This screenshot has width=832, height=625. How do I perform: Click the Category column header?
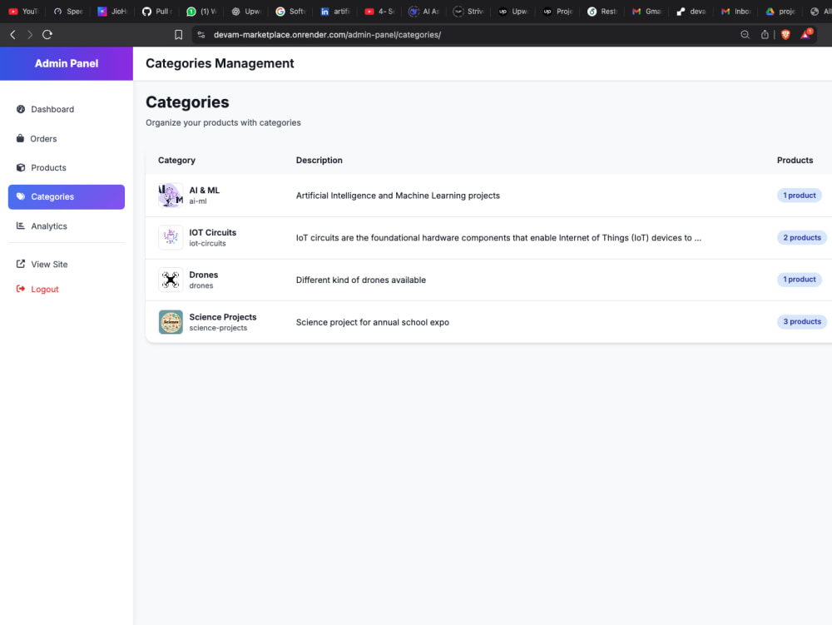[176, 161]
